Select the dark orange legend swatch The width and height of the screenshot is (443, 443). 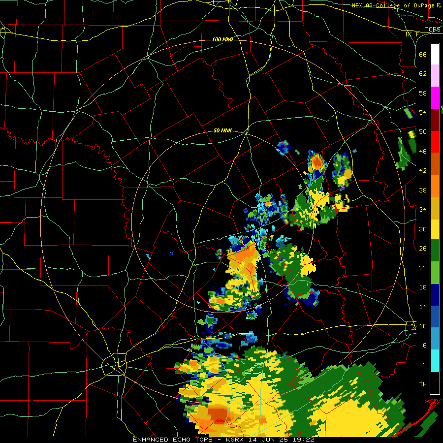coord(435,164)
